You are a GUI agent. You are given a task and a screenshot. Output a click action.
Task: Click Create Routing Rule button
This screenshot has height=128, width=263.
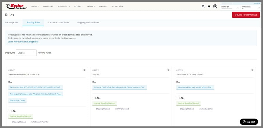tap(246, 15)
